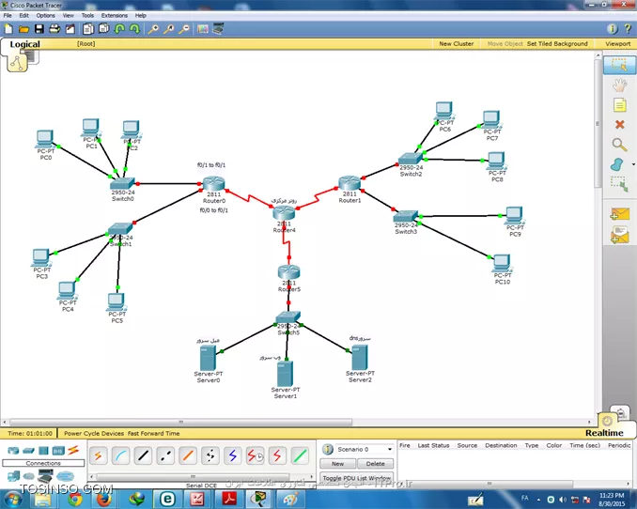
Task: Select the Connections lightning category
Action: pos(73,450)
